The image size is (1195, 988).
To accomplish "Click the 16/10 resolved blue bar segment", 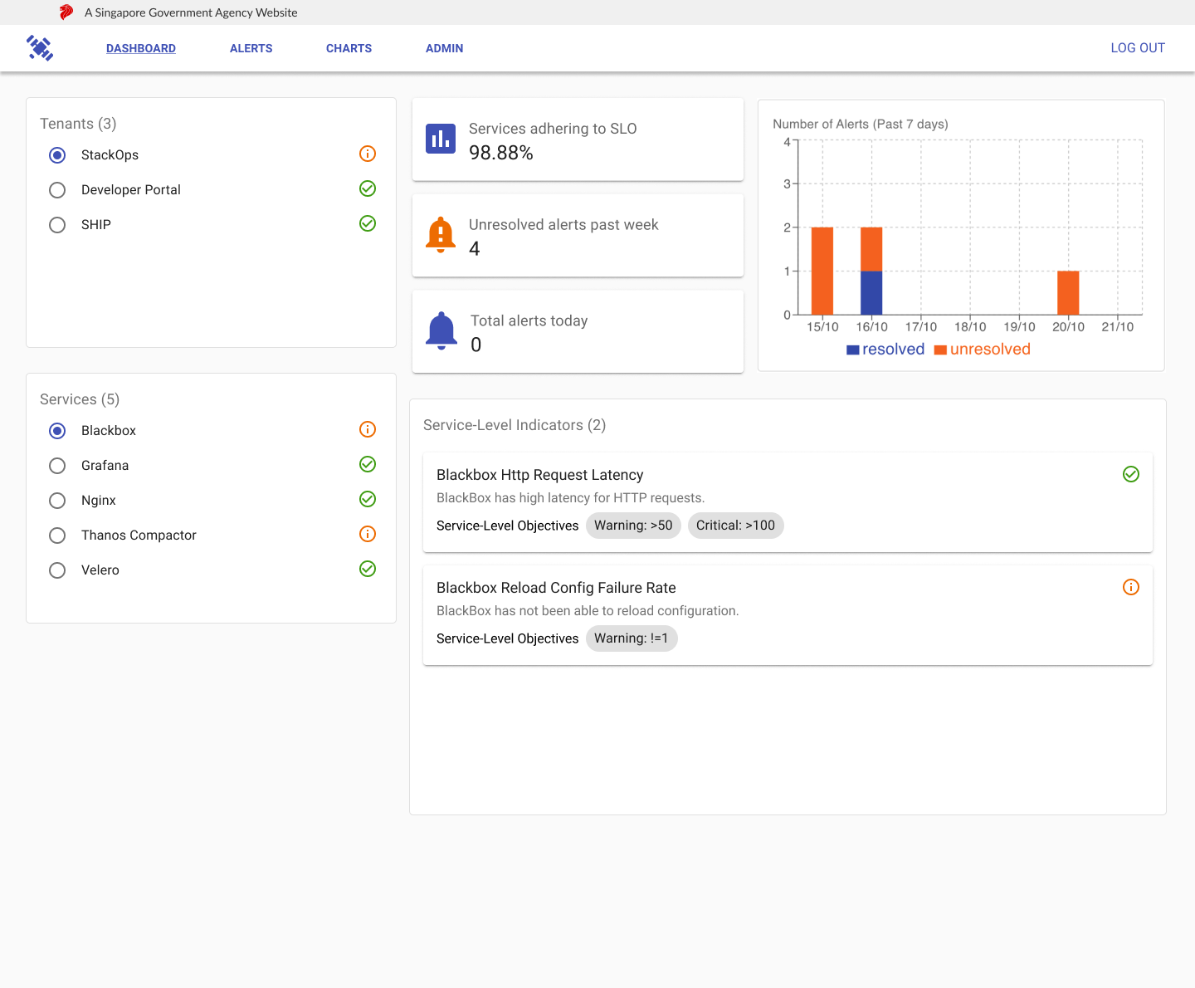I will pyautogui.click(x=871, y=293).
